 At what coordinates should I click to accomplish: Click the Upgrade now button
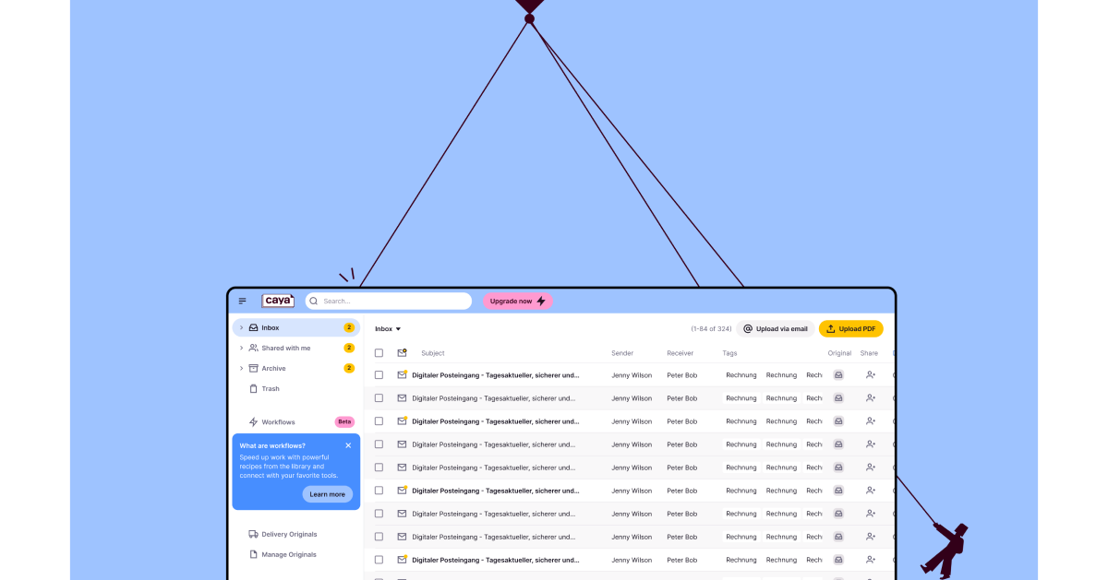[x=518, y=301]
